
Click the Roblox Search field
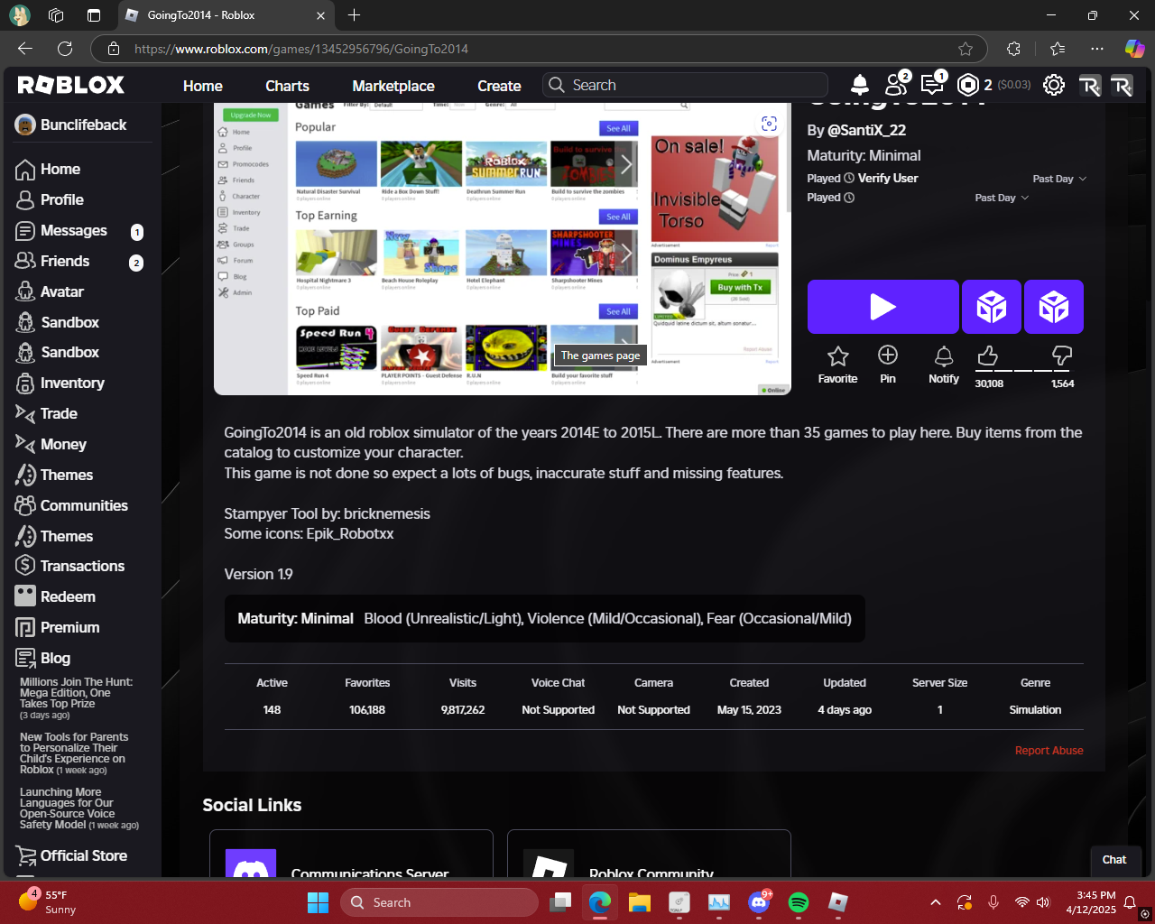tap(685, 85)
